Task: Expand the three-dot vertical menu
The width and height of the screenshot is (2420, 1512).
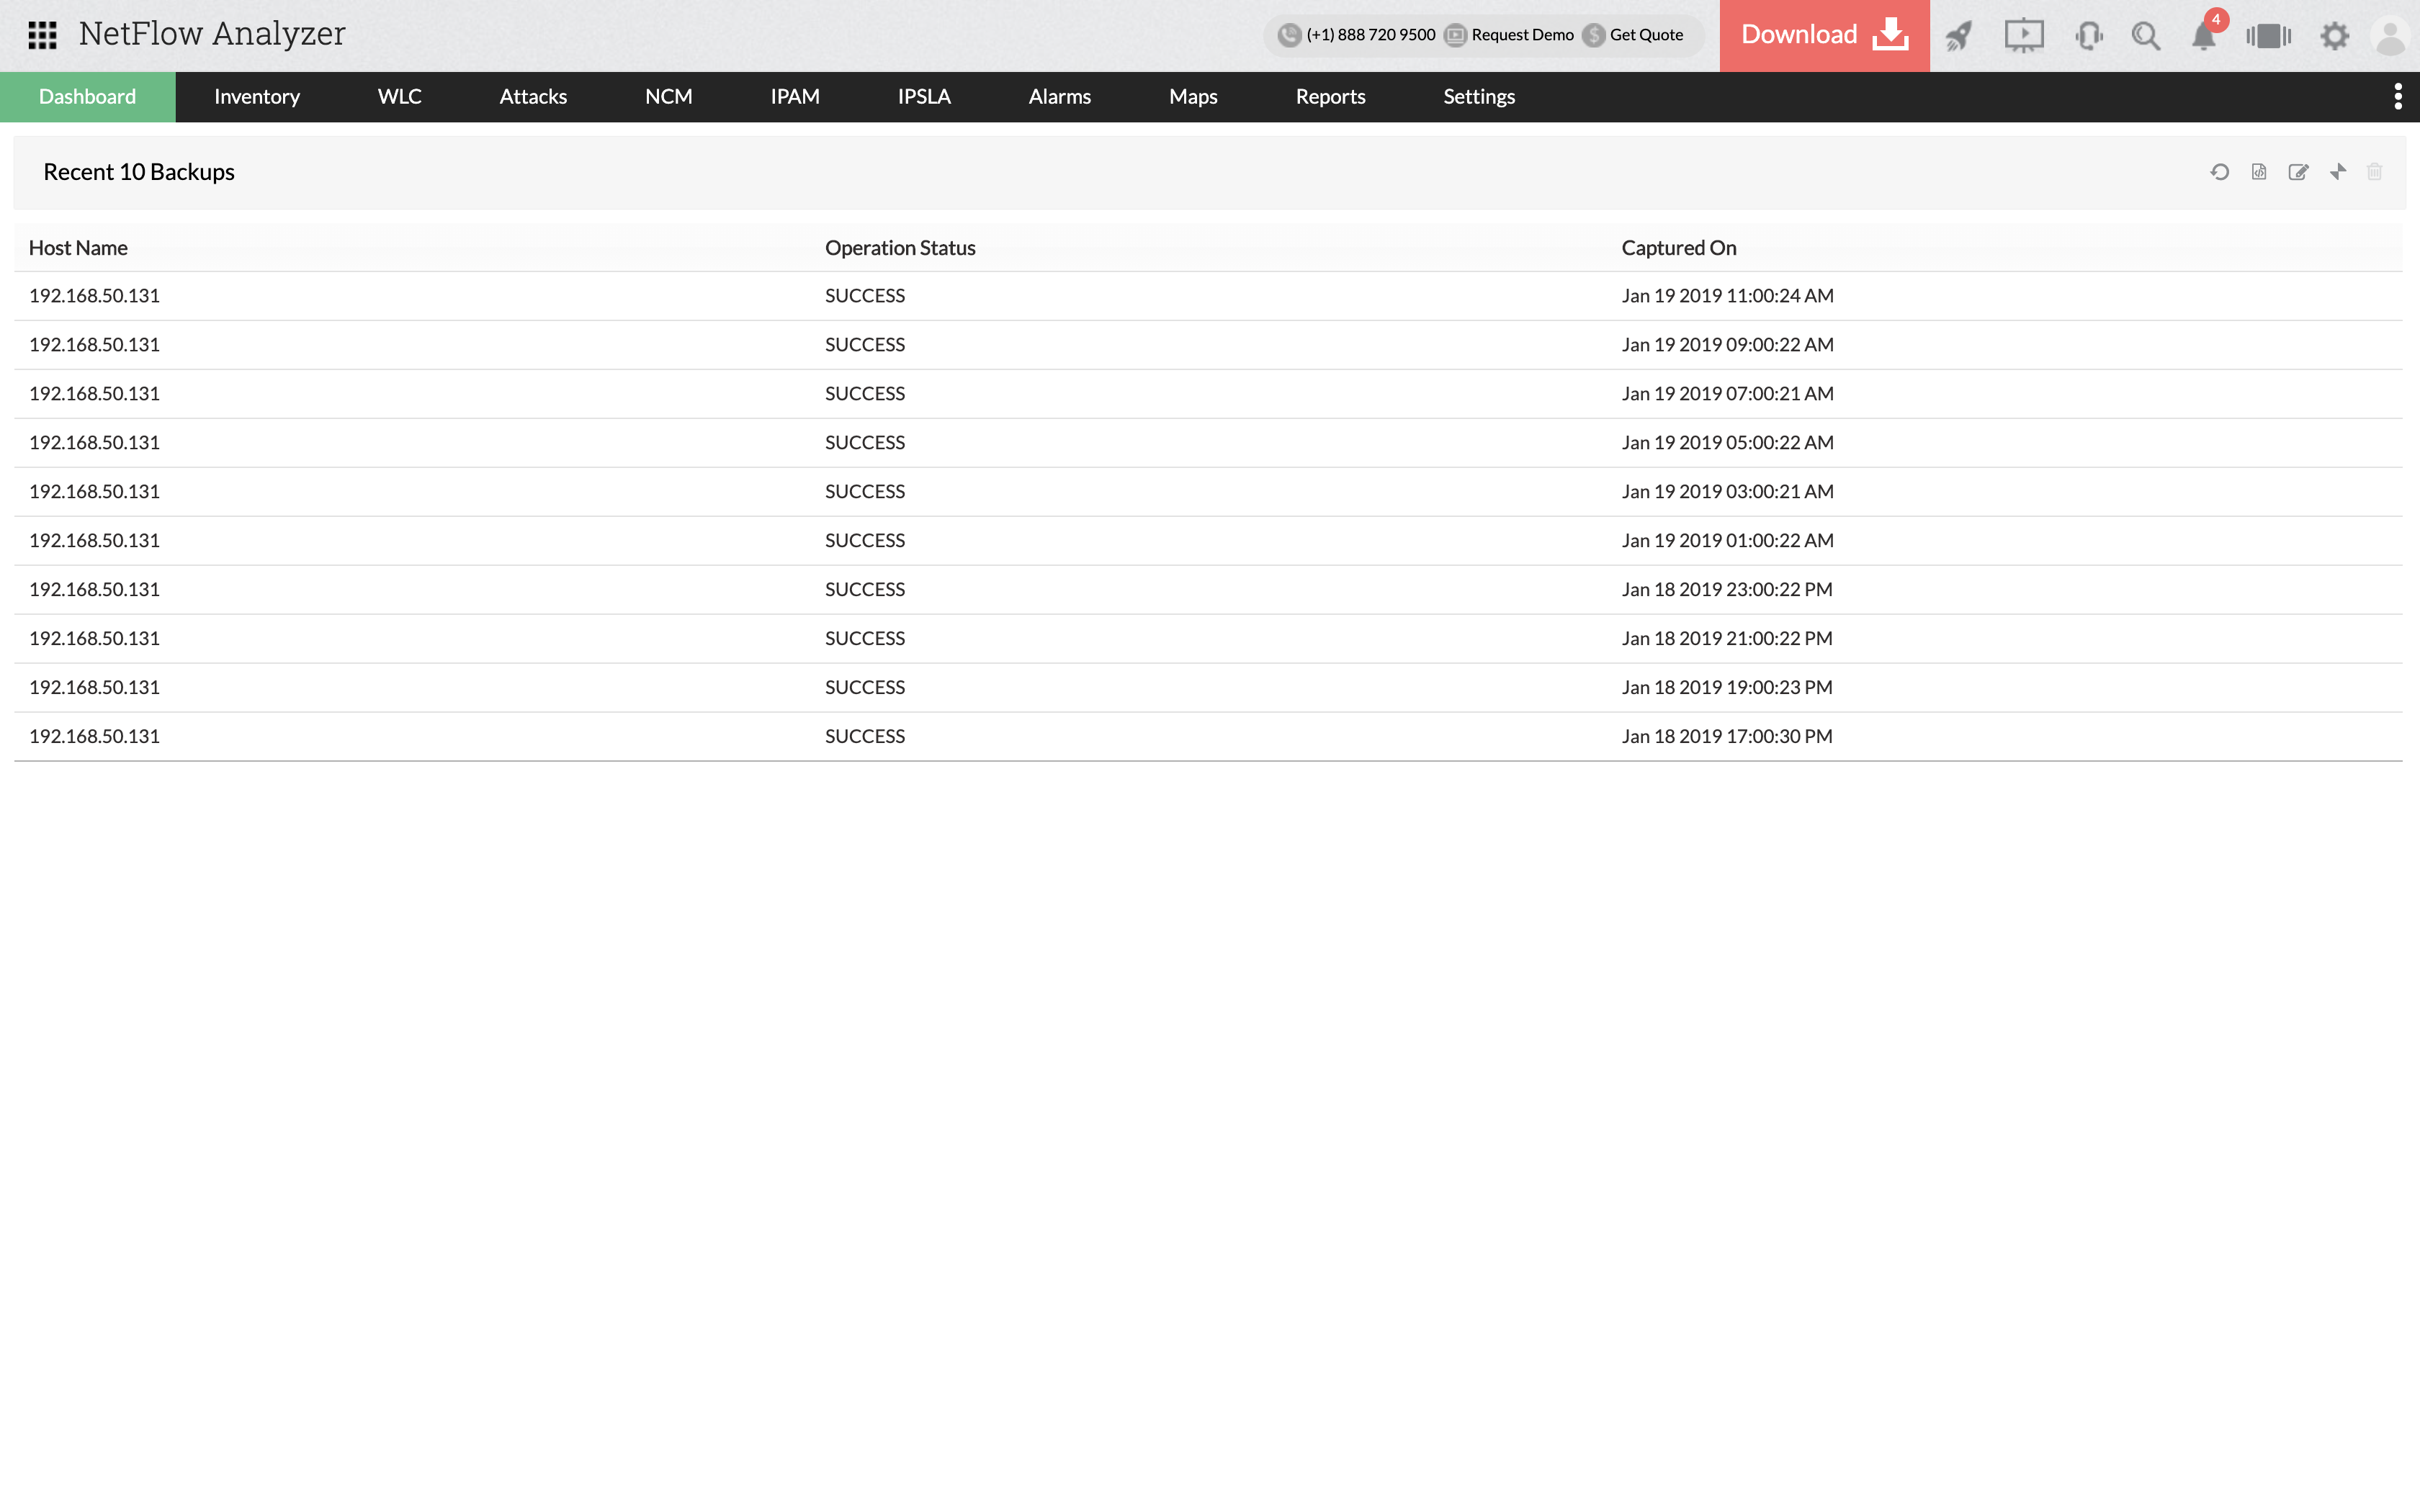Action: tap(2397, 96)
